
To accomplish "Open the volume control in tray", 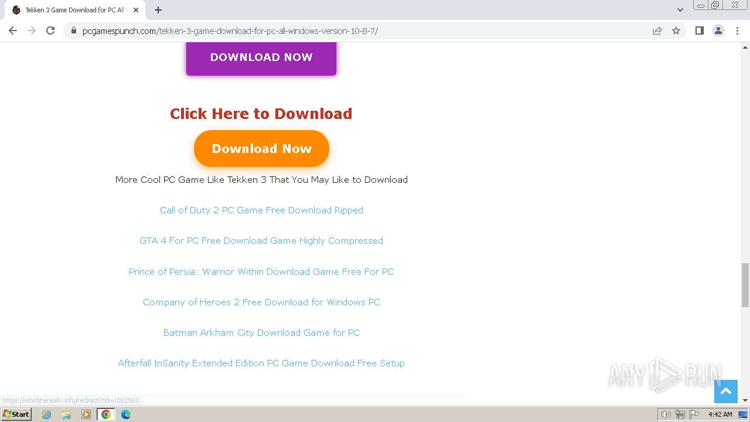I will (666, 414).
